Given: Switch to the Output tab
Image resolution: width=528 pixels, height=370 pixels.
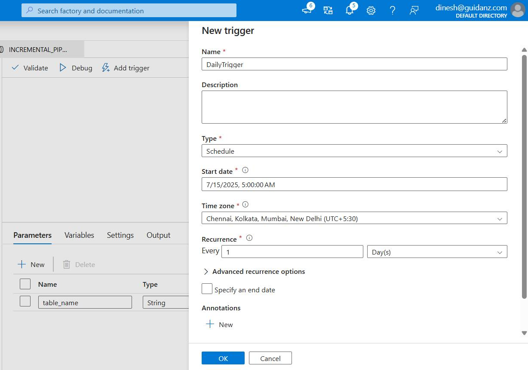Looking at the screenshot, I should pyautogui.click(x=158, y=235).
